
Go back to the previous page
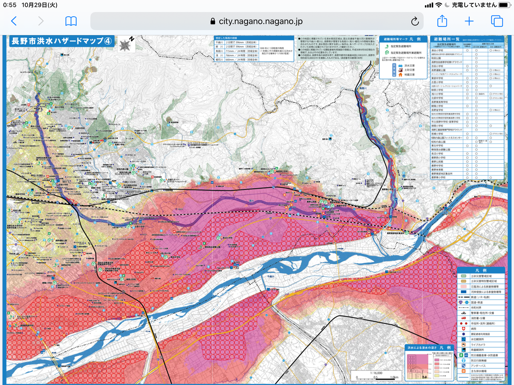(x=14, y=21)
